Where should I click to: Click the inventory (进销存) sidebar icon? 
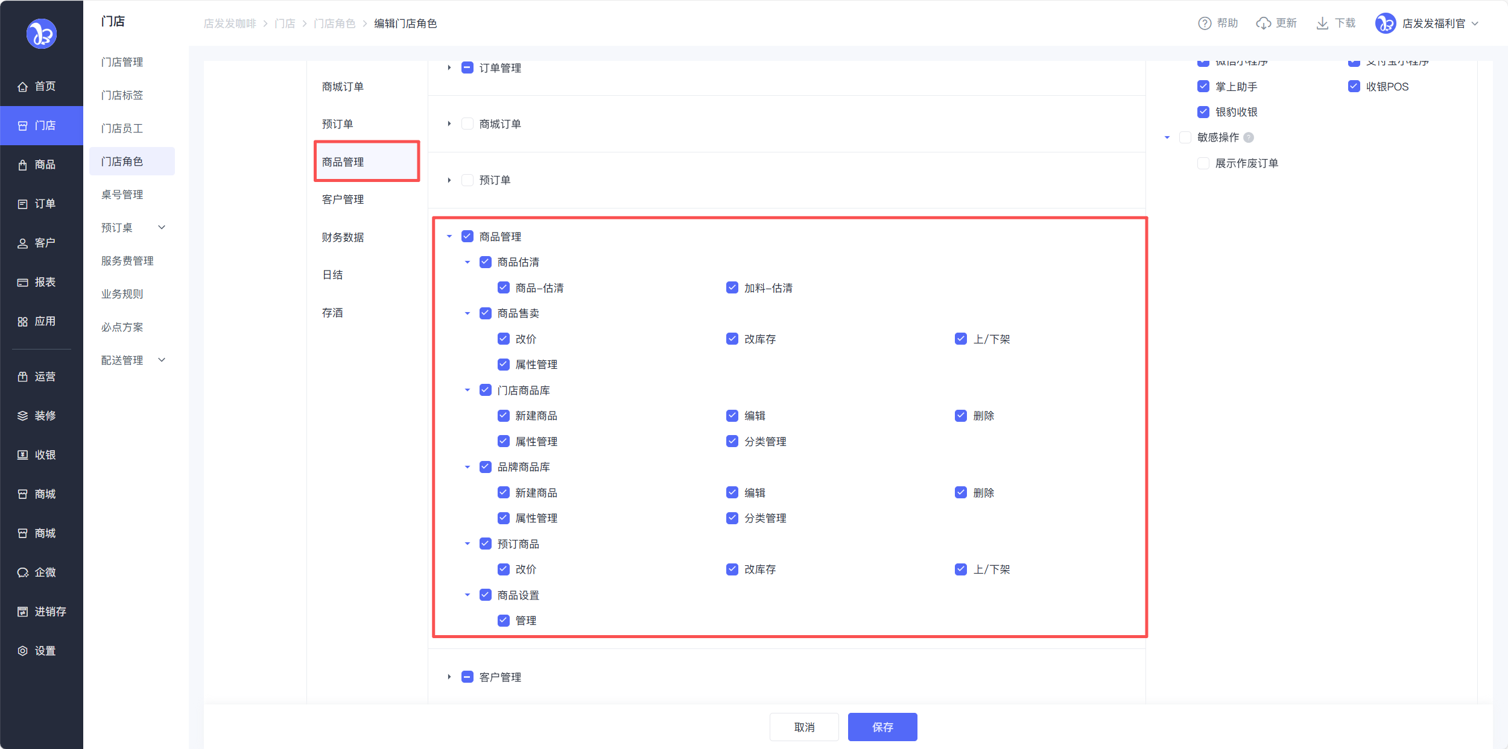[x=22, y=612]
